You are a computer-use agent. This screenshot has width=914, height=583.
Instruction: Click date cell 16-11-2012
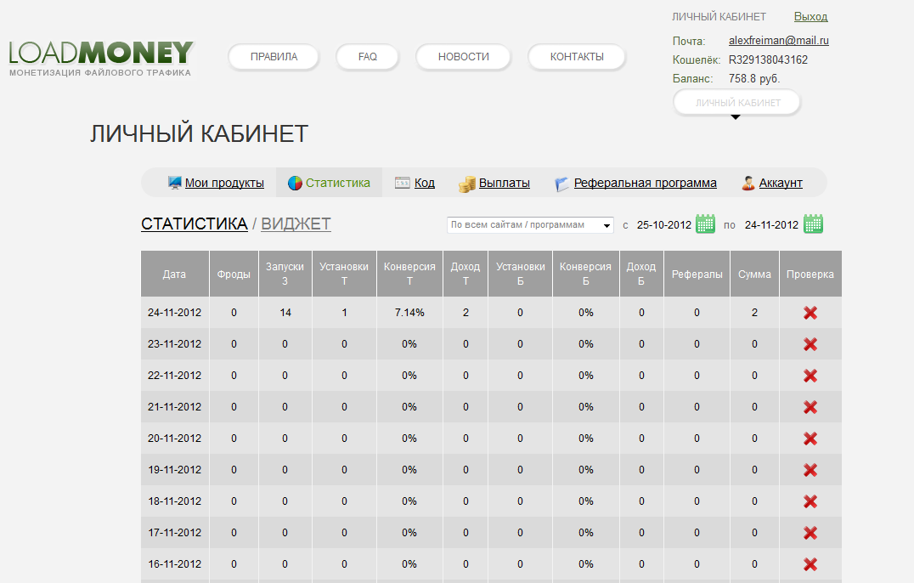point(174,565)
